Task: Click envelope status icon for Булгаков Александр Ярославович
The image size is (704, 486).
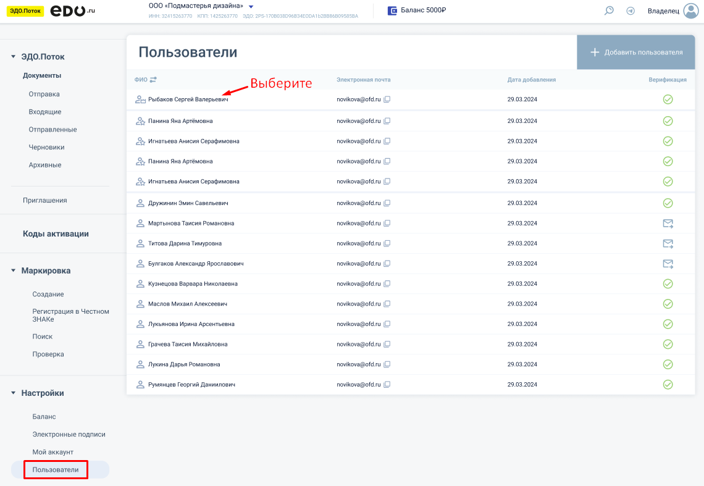Action: (668, 264)
